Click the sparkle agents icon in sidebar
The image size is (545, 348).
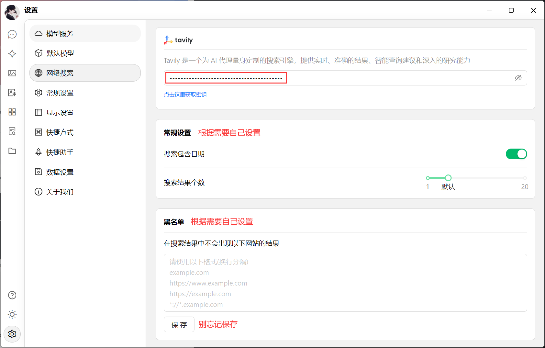point(12,54)
